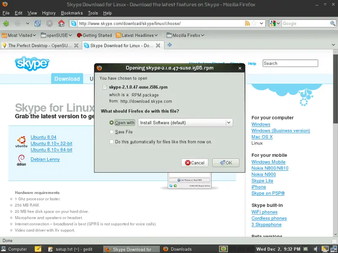The height and width of the screenshot is (253, 338).
Task: Click the URL address bar text
Action: pos(130,24)
